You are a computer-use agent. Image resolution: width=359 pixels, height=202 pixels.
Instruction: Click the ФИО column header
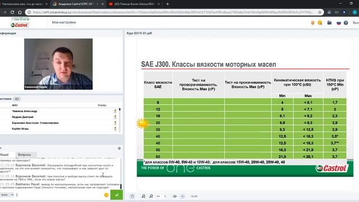15,105
